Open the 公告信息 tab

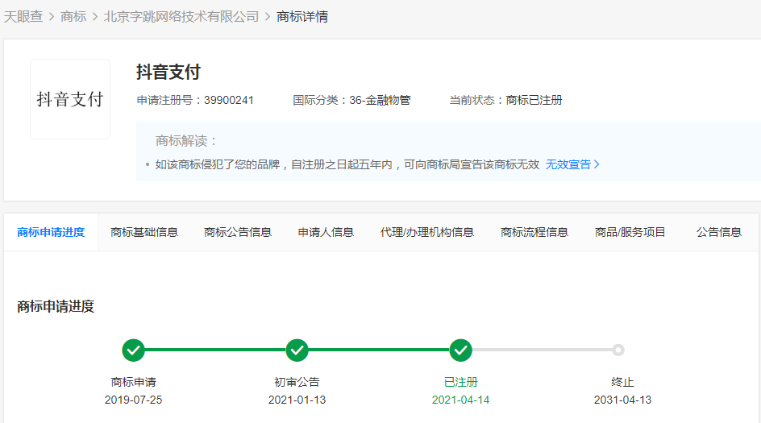719,232
